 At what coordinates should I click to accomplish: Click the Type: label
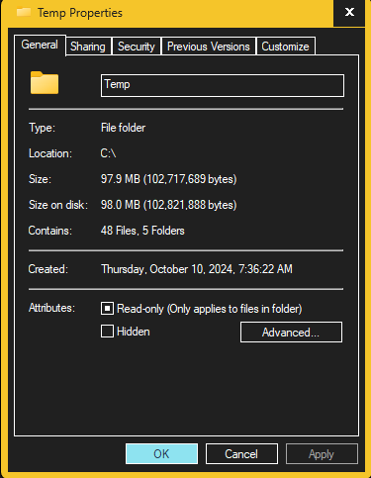(x=43, y=128)
